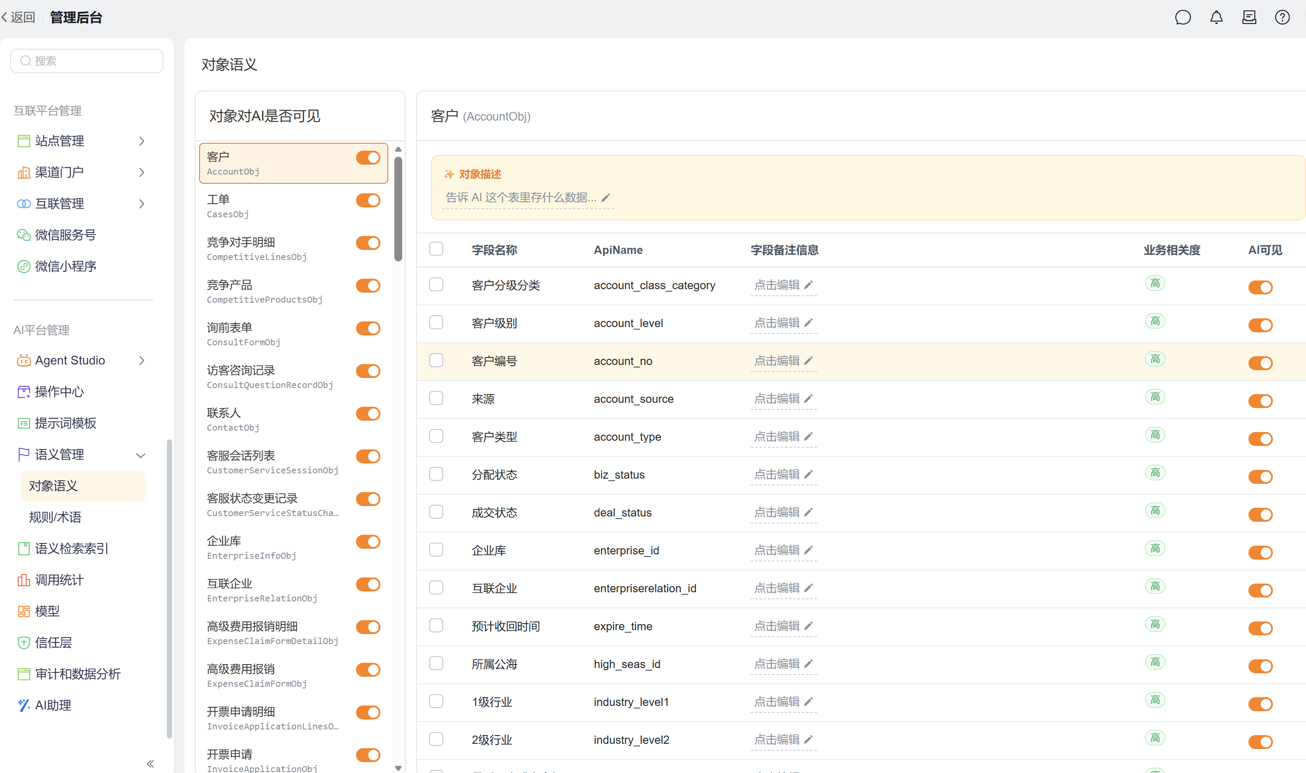The image size is (1306, 773).
Task: Click the 高 relevance badge for high_seas_id
Action: pos(1155,662)
